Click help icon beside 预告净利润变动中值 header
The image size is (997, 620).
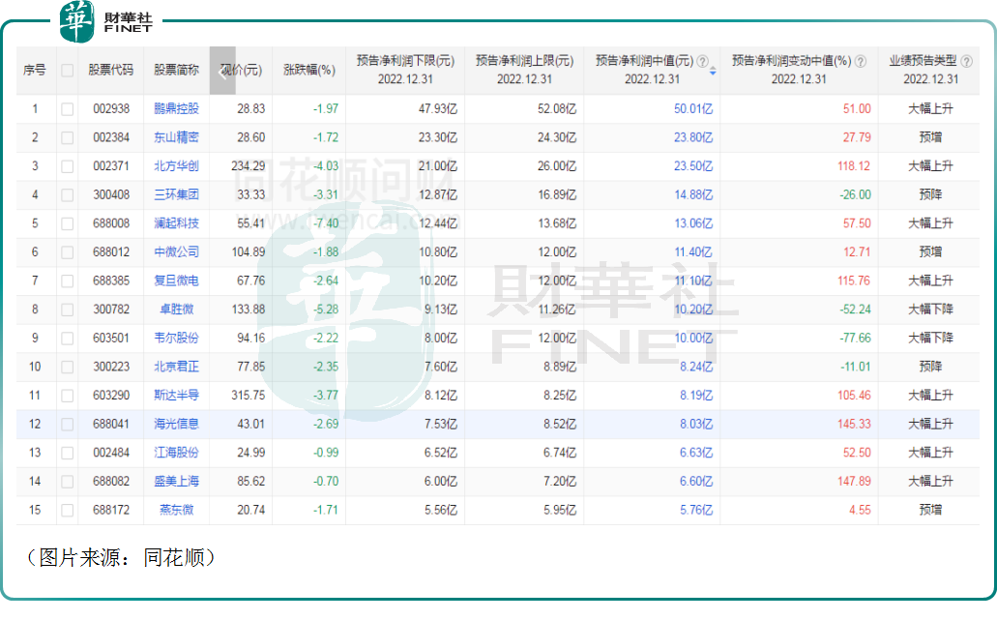[861, 62]
